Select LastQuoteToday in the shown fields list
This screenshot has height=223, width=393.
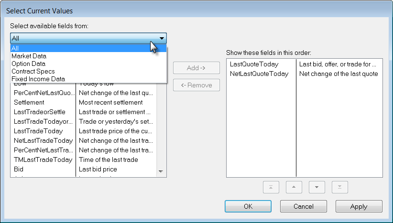[x=254, y=64]
